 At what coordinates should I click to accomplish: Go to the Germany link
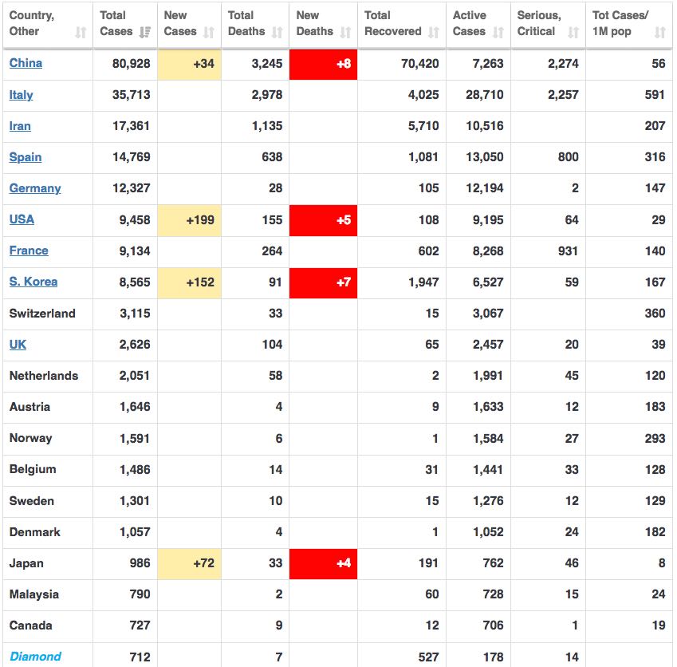(35, 188)
